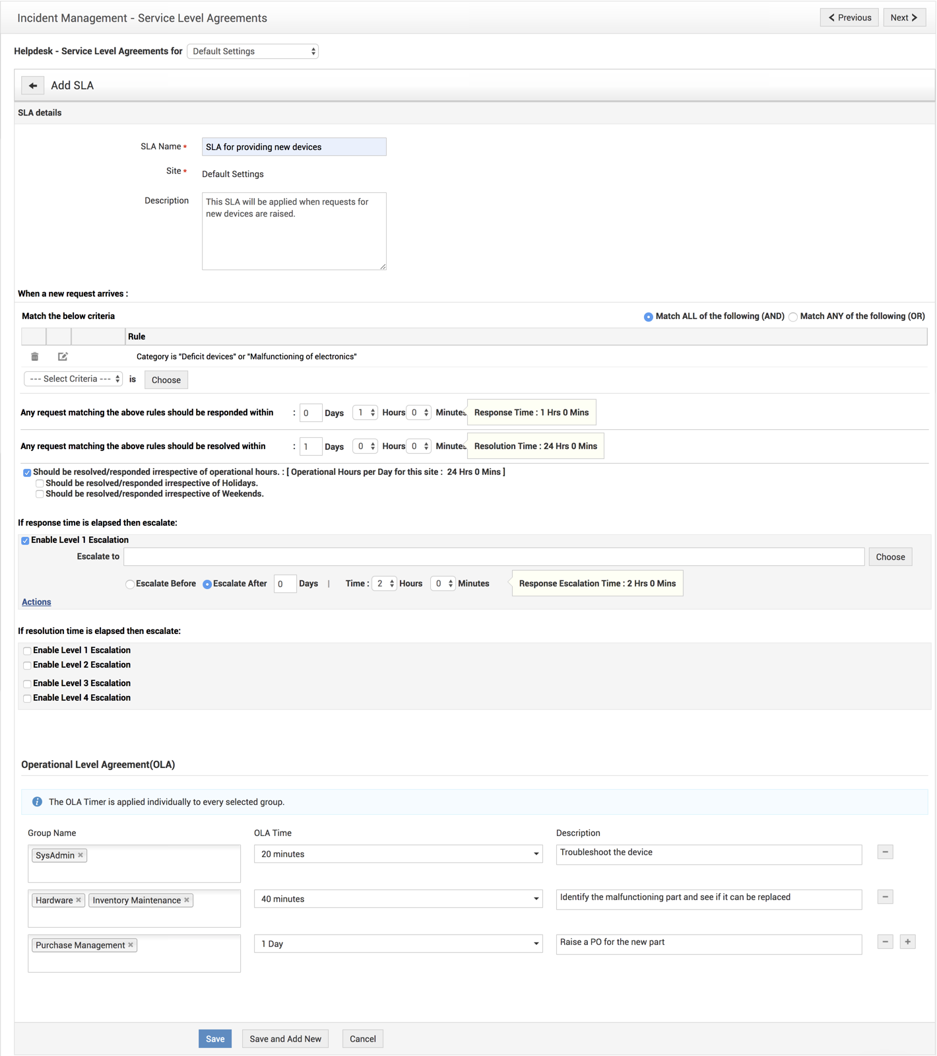
Task: Remove the SysAdmin group tag
Action: tap(81, 855)
